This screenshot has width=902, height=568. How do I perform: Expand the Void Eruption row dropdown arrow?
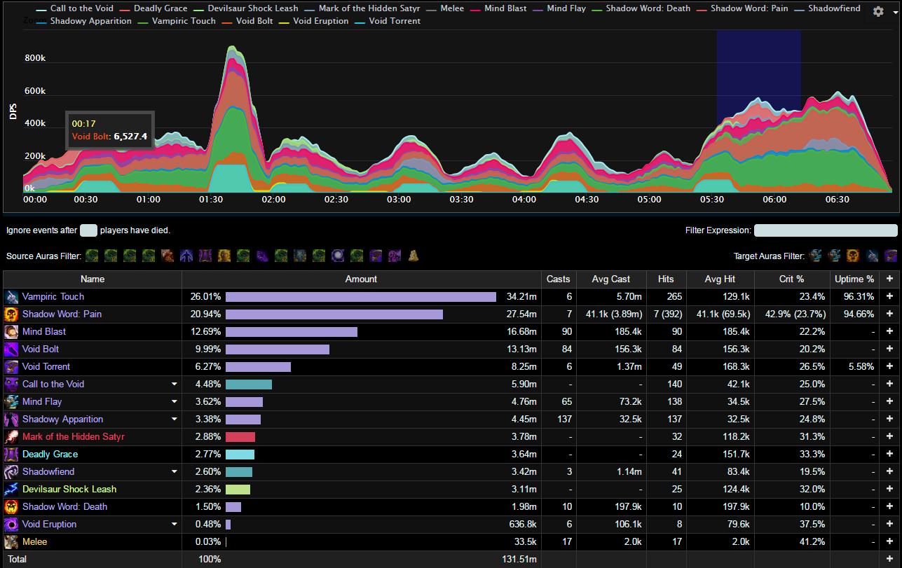tap(175, 525)
